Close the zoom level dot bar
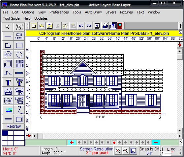This screenshot has width=184, height=157. (x=181, y=142)
